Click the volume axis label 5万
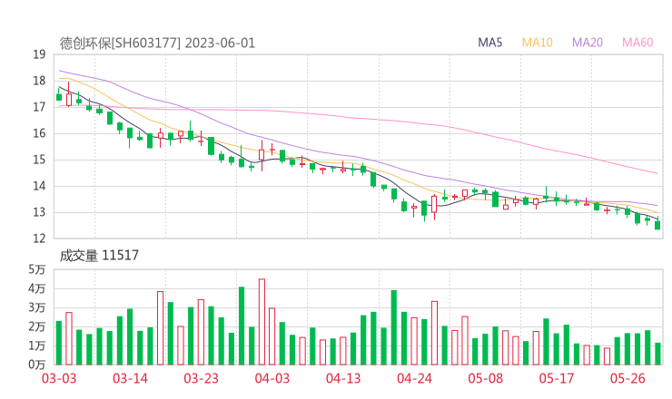Viewport: 672px width, 399px height. pyautogui.click(x=37, y=269)
